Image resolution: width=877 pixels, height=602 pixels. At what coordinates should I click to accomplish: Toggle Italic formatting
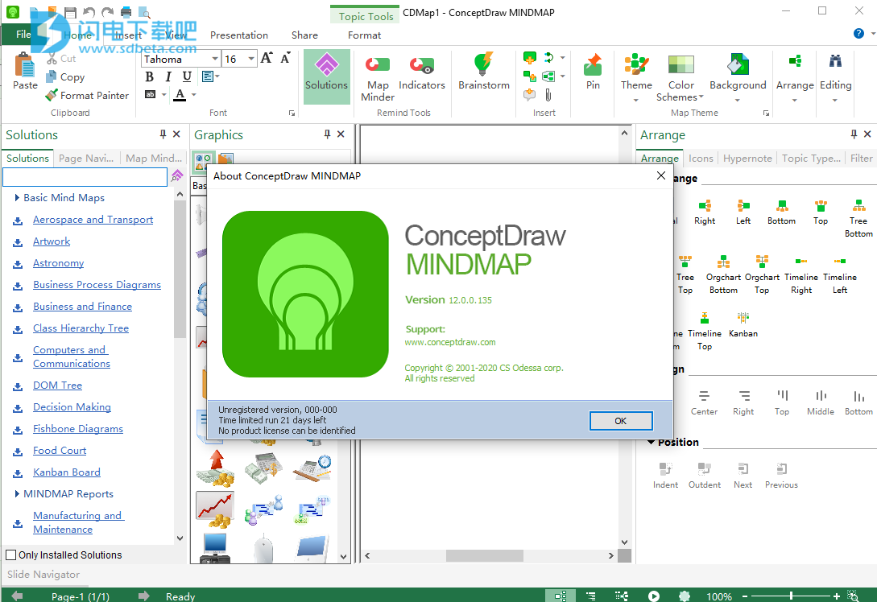click(168, 76)
